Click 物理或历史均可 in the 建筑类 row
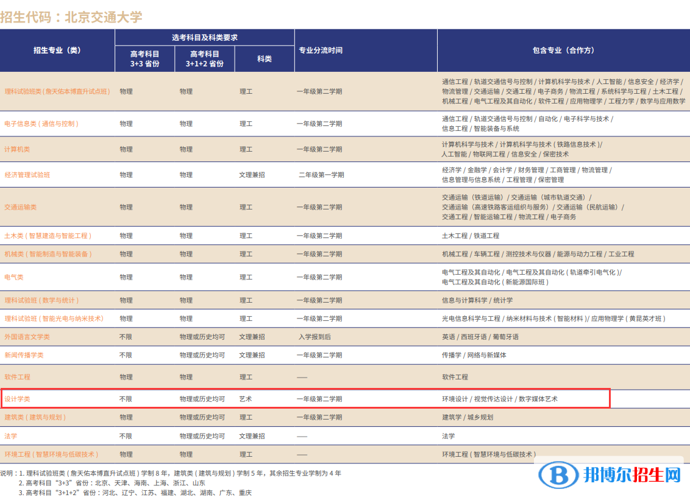The height and width of the screenshot is (500, 690). (x=202, y=417)
